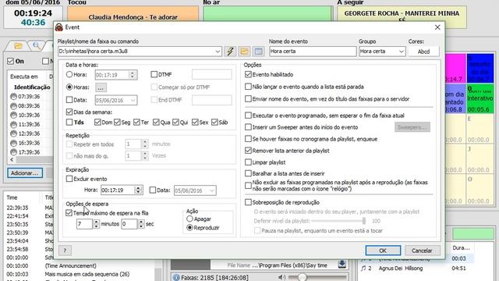Viewport: 499px width, 281px height.
Task: Click the magenta cart cell in background
Action: pos(455,68)
